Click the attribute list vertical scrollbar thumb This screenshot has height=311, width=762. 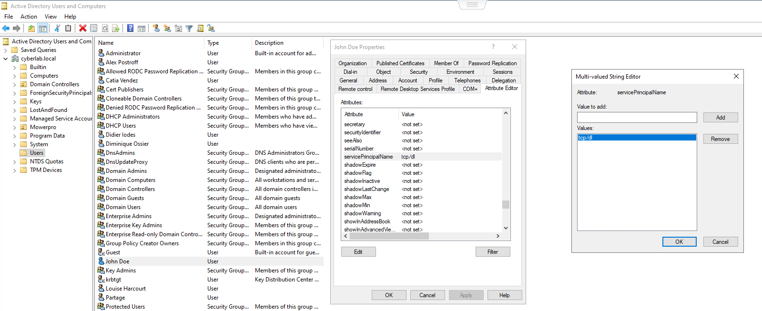click(506, 204)
